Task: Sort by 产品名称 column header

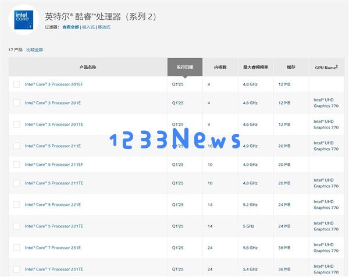Action: [x=88, y=67]
